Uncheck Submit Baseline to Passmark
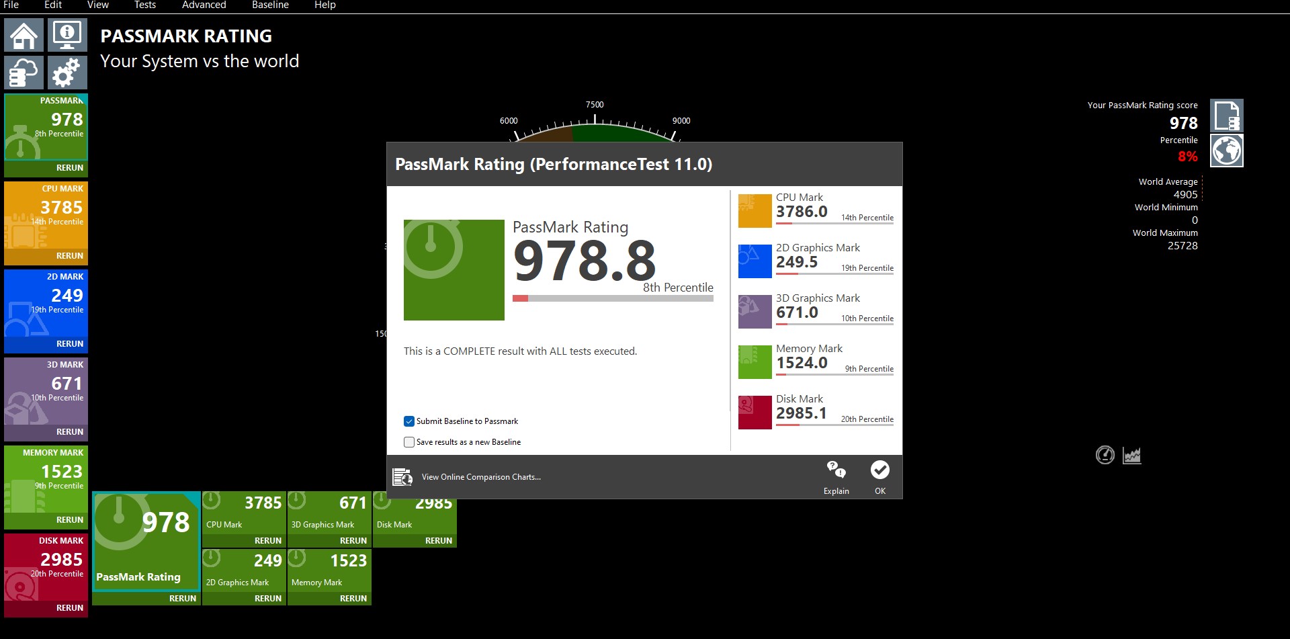 (409, 421)
